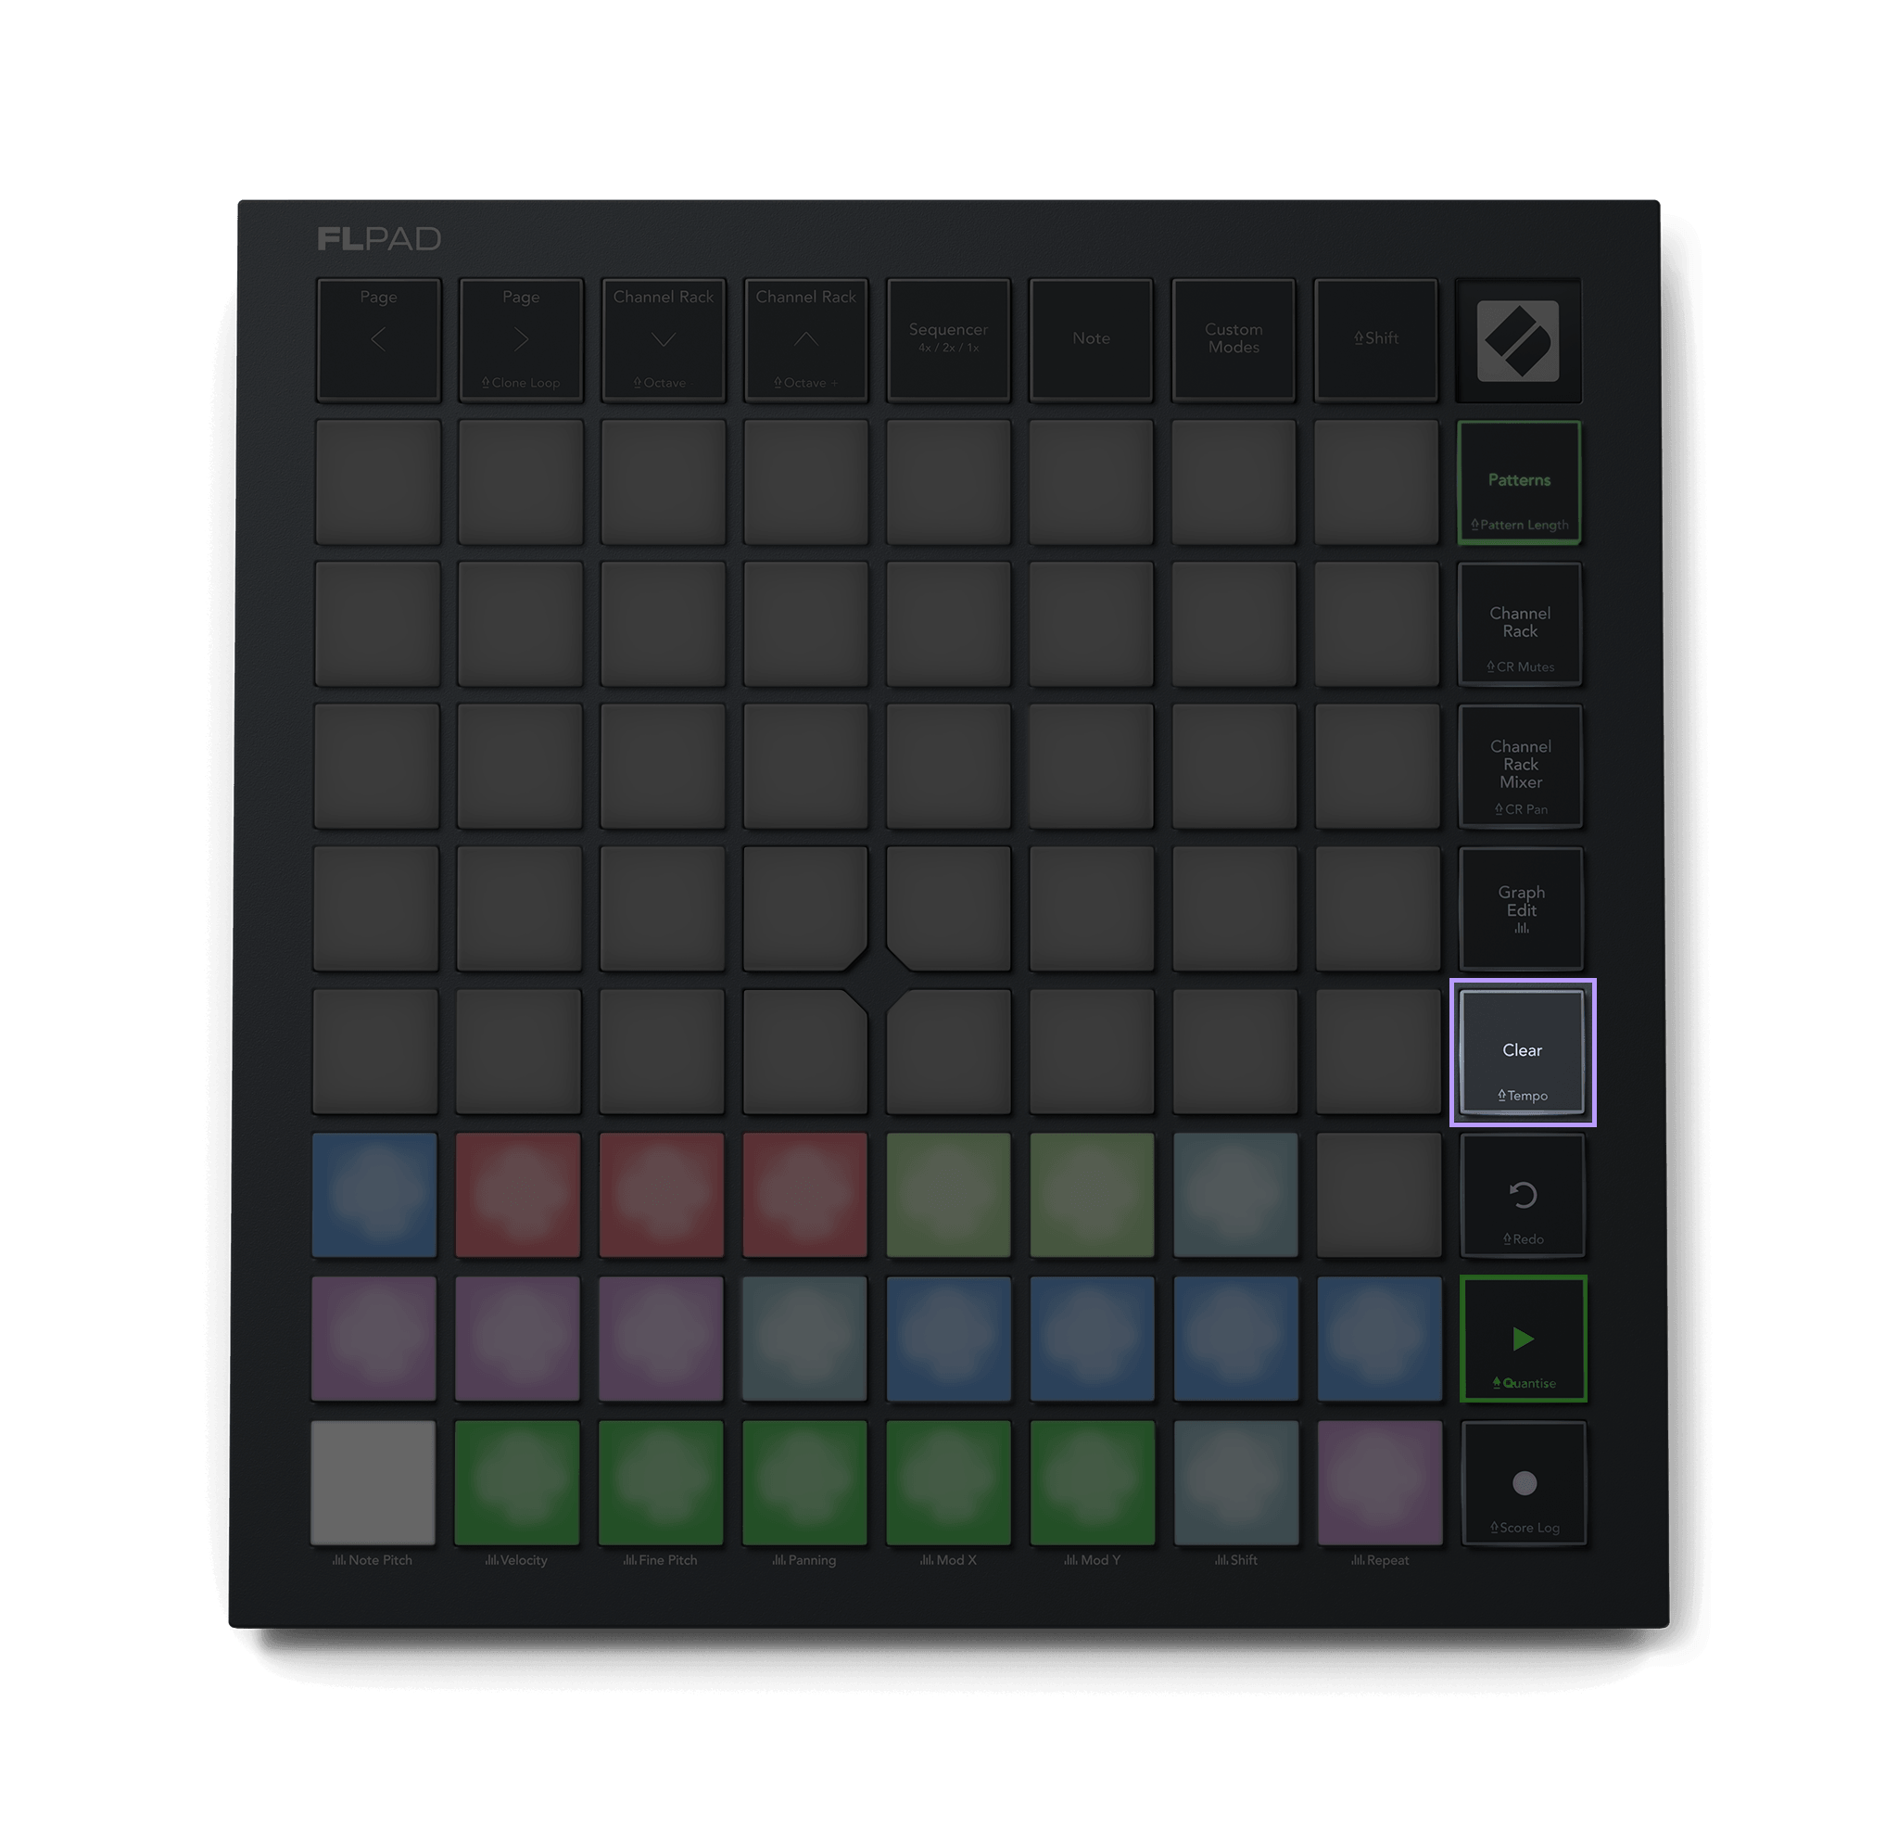Viewport: 1898px width, 1828px height.
Task: Tap the unlit pad directly below the Note button
Action: (x=1092, y=481)
